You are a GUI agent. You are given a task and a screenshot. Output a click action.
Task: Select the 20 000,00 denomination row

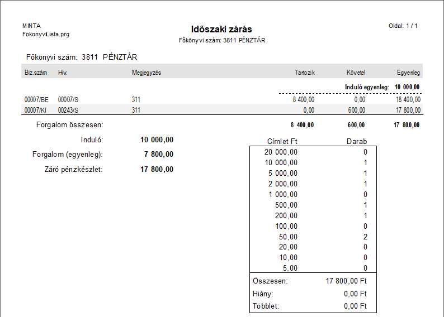point(313,152)
